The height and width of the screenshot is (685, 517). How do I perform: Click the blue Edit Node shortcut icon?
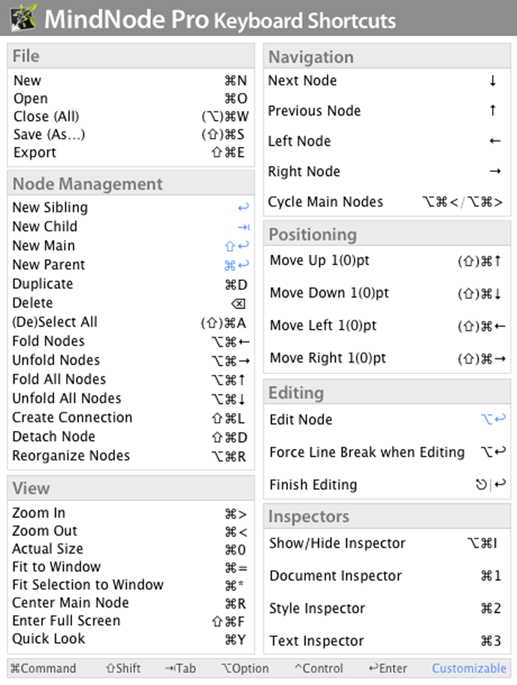pos(493,419)
